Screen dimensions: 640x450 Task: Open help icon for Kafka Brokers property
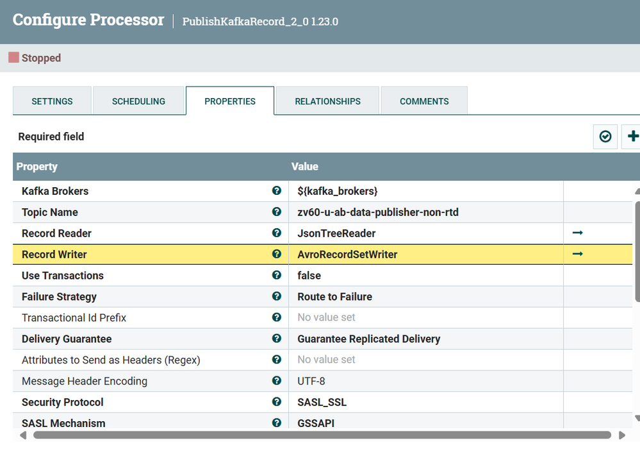click(x=276, y=190)
